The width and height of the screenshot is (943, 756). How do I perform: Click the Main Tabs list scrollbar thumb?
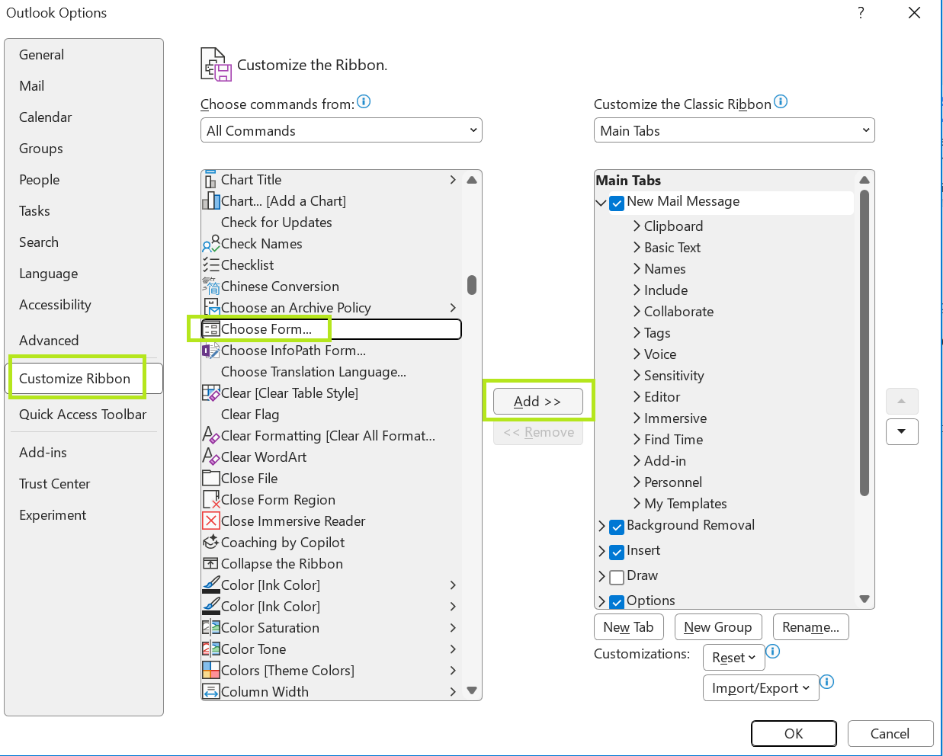coord(864,343)
